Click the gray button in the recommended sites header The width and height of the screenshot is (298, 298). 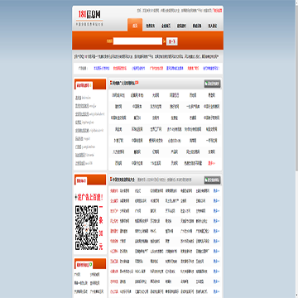[213, 84]
